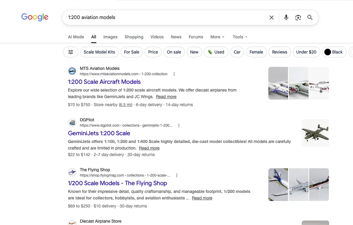Image resolution: width=353 pixels, height=225 pixels.
Task: Open search by image camera icon
Action: (298, 18)
